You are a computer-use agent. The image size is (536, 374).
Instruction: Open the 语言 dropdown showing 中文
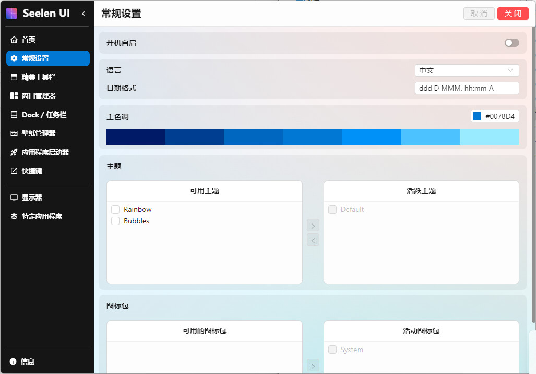click(467, 70)
